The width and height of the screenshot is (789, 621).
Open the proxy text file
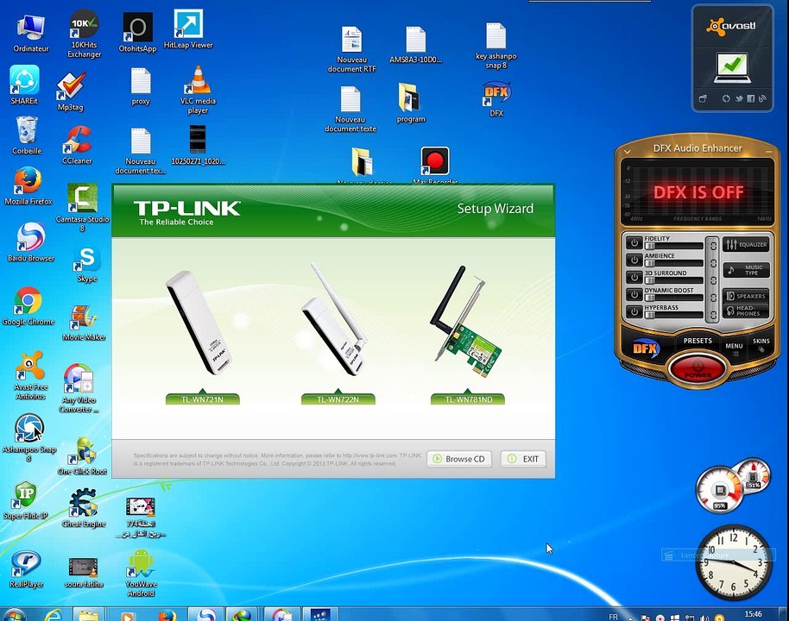pos(141,86)
